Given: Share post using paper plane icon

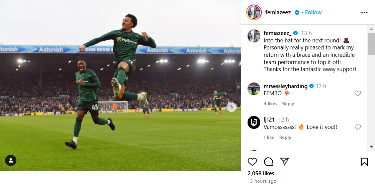Looking at the screenshot, I should [284, 162].
